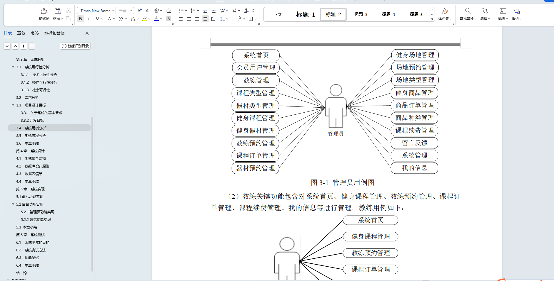
Task: Close the navigation pane
Action: (x=87, y=33)
